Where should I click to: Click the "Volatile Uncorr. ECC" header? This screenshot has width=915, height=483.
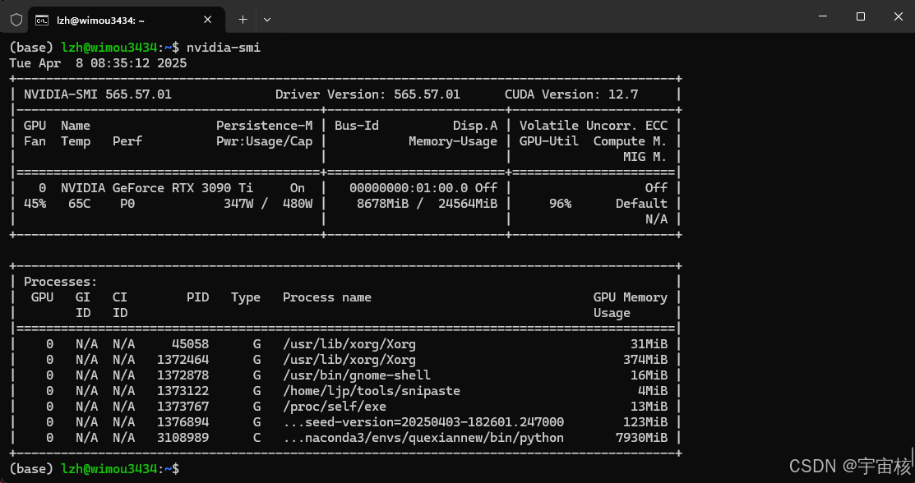(594, 126)
